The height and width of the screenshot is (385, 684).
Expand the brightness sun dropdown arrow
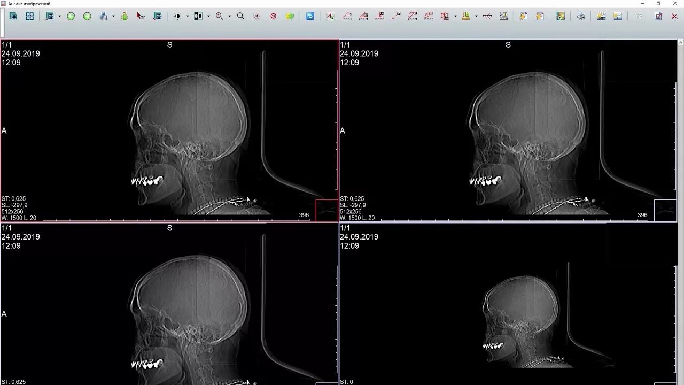187,16
